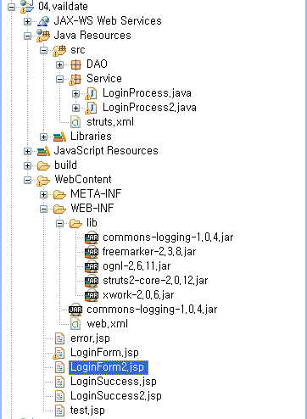The width and height of the screenshot is (307, 419).
Task: Collapse the lib folder
Action: tap(59, 223)
